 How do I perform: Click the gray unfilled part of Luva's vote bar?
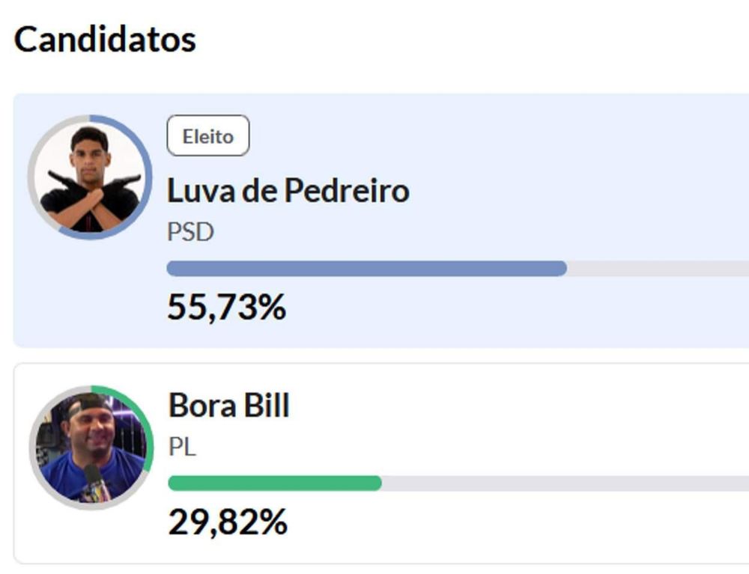click(658, 269)
